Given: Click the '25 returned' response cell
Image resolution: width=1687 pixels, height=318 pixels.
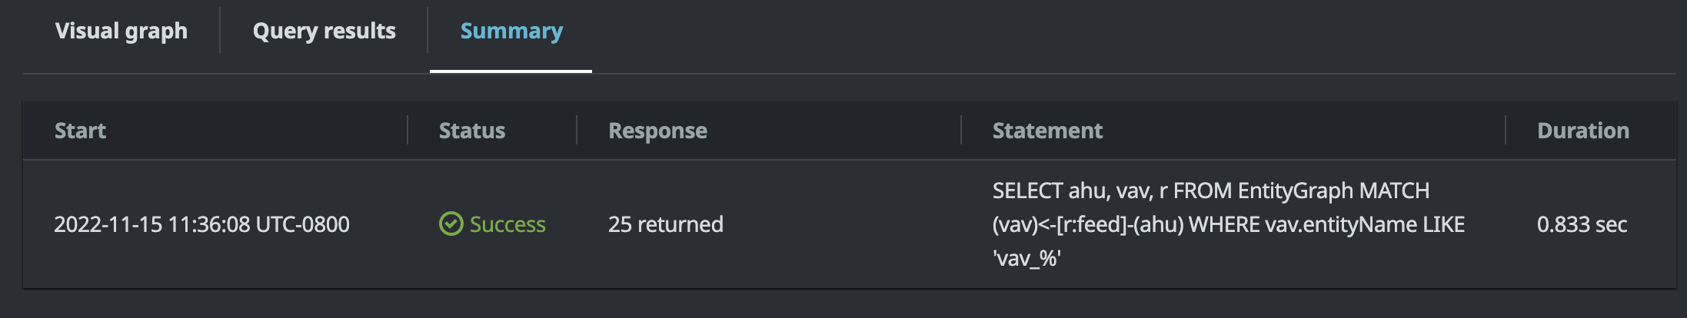Looking at the screenshot, I should [x=666, y=224].
